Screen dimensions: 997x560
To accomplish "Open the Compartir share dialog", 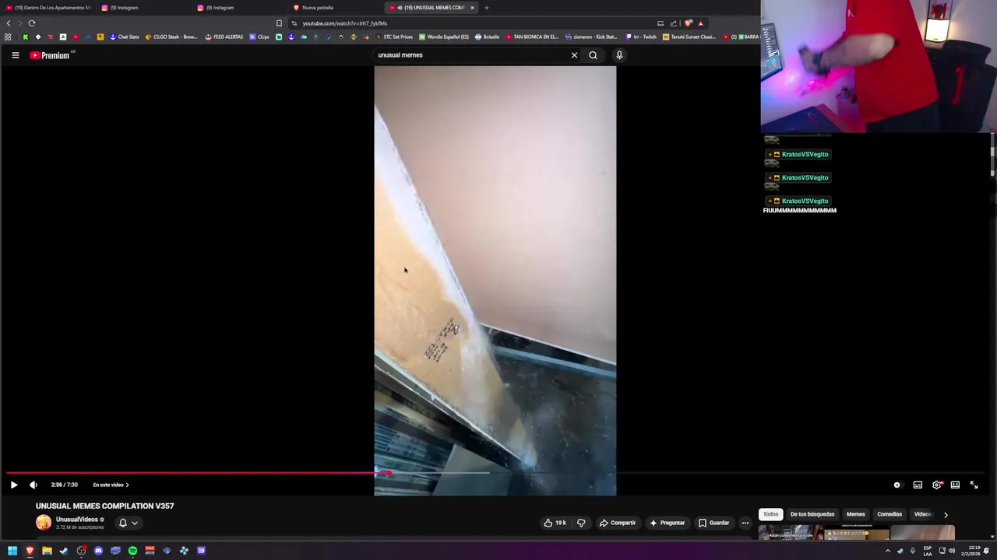I will coord(618,523).
